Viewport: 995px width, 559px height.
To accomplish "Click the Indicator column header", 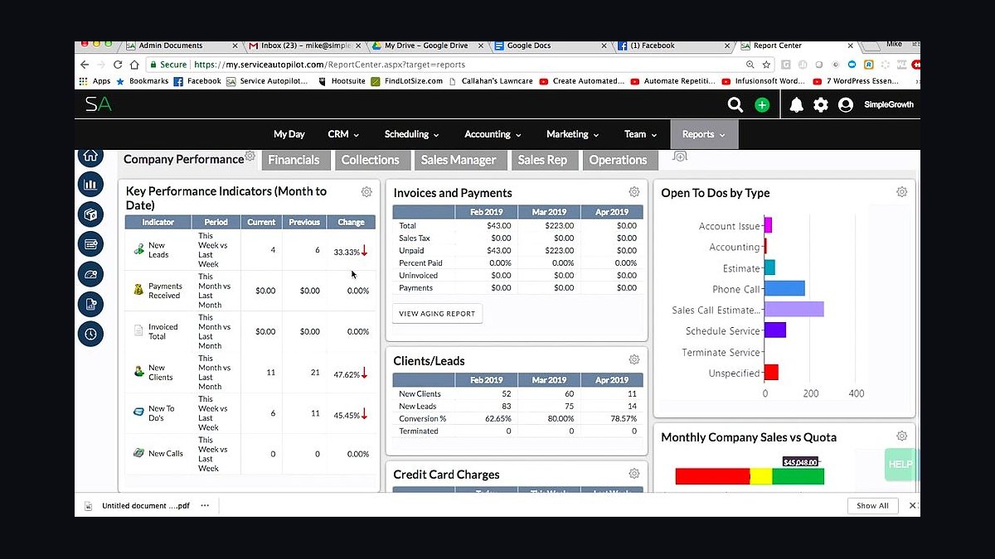I will click(x=158, y=222).
